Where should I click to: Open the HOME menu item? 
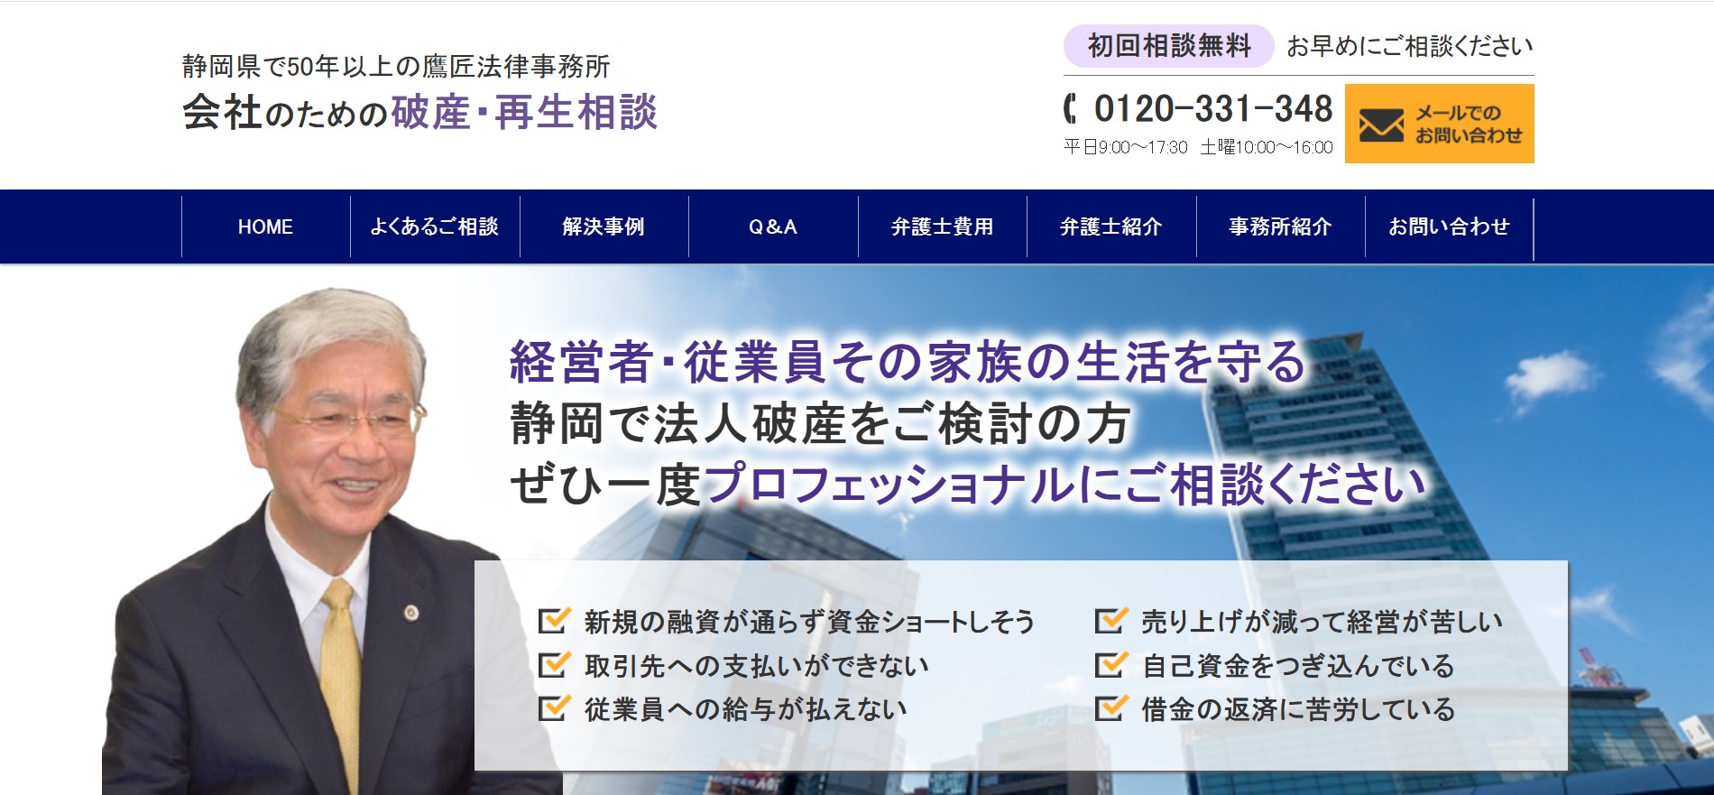click(x=265, y=226)
